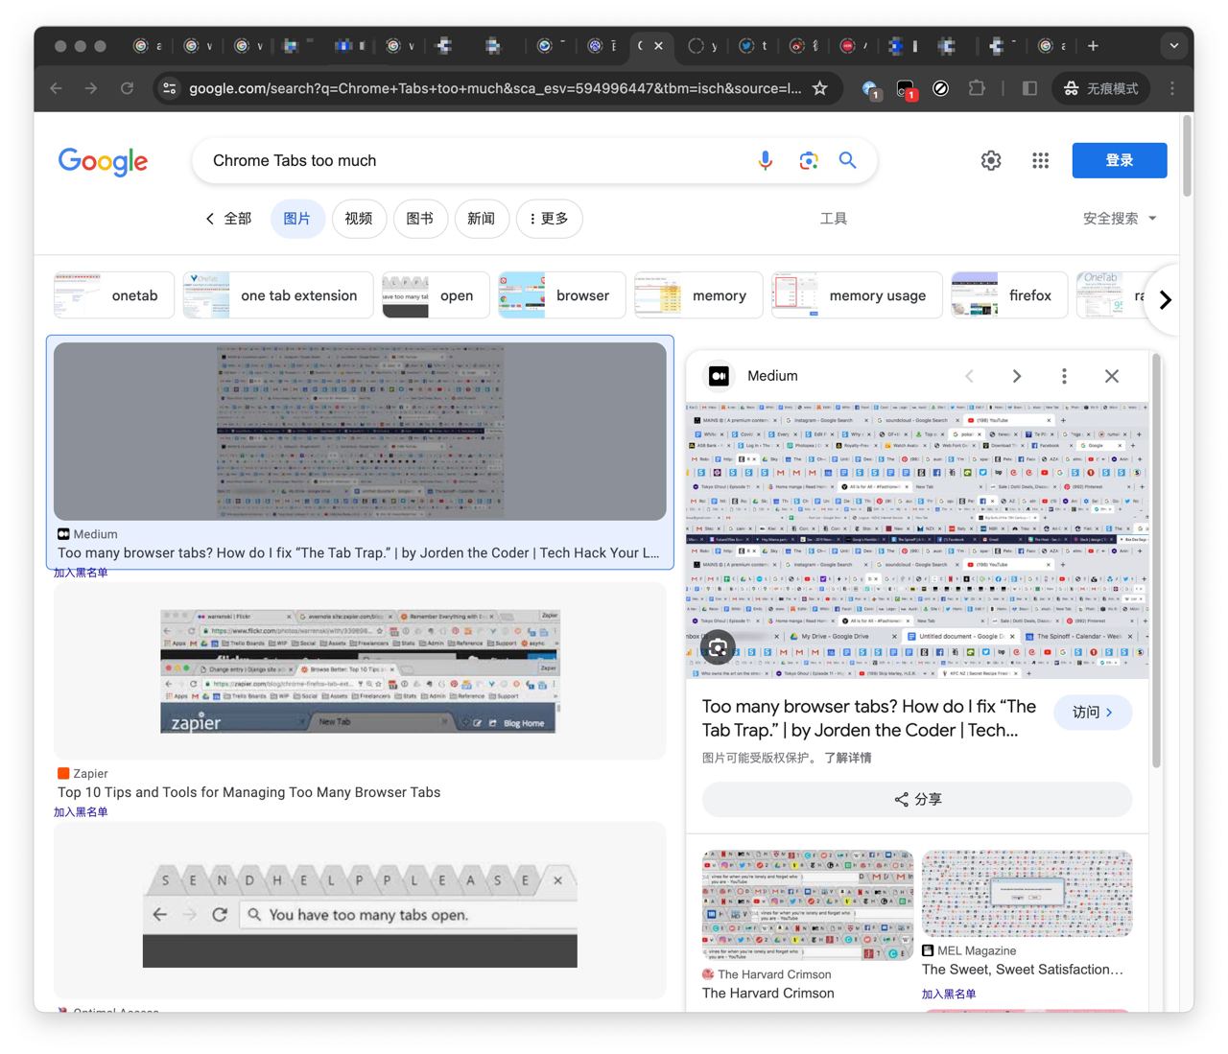Open The Harvard Crimson related thumbnail

pyautogui.click(x=808, y=905)
